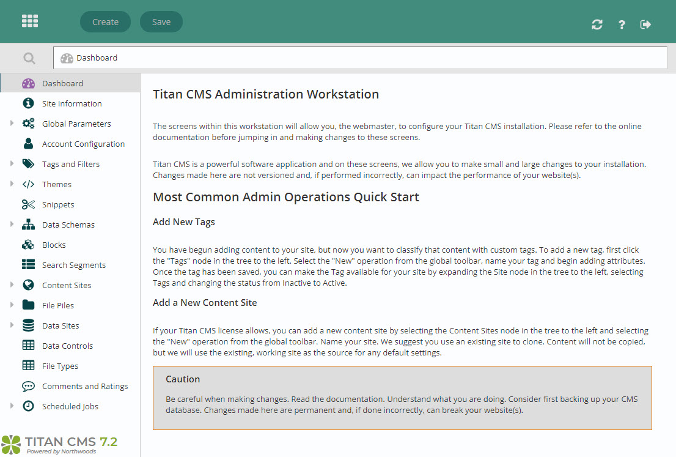
Task: Click the Data Sites database icon
Action: click(29, 325)
